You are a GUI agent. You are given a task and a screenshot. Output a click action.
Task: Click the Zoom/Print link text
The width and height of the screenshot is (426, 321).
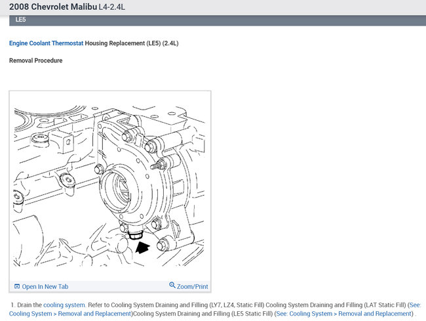click(x=192, y=286)
